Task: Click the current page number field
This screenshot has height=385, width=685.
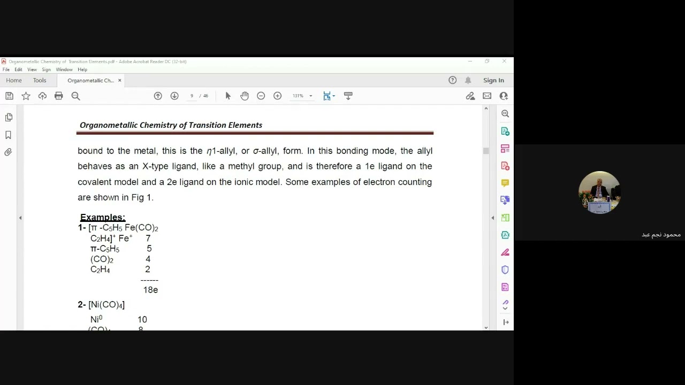Action: [x=192, y=96]
